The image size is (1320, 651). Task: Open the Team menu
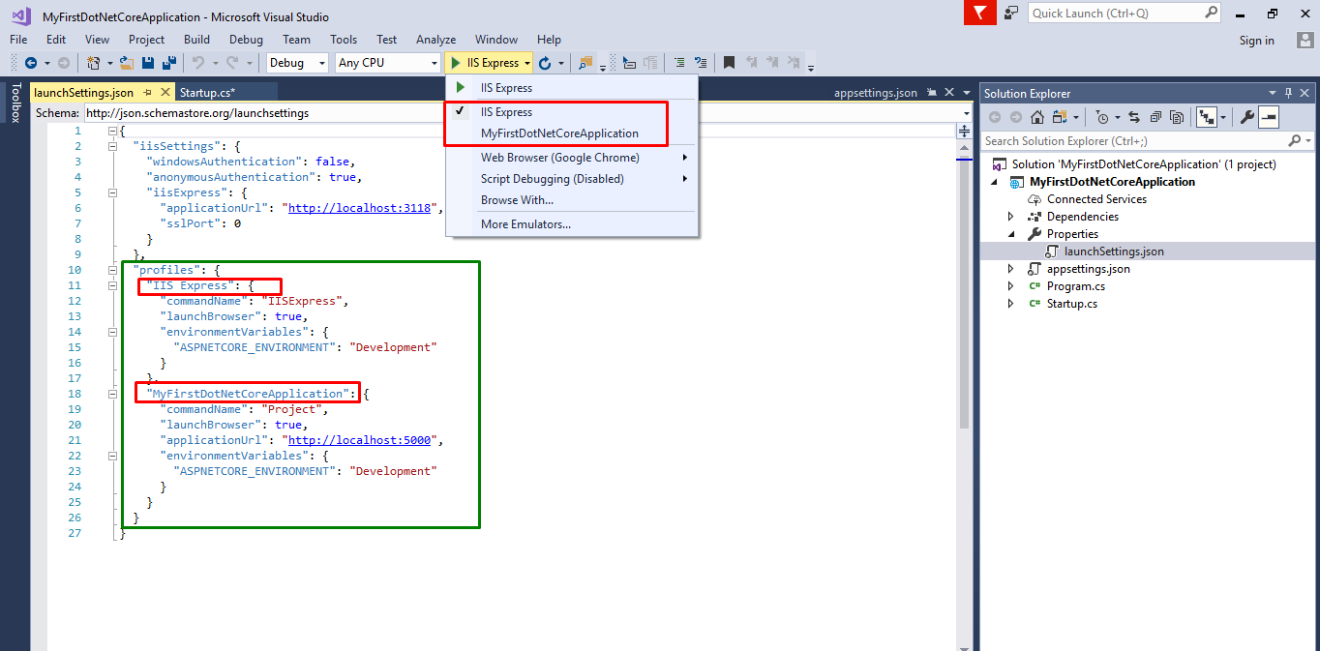[x=296, y=40]
